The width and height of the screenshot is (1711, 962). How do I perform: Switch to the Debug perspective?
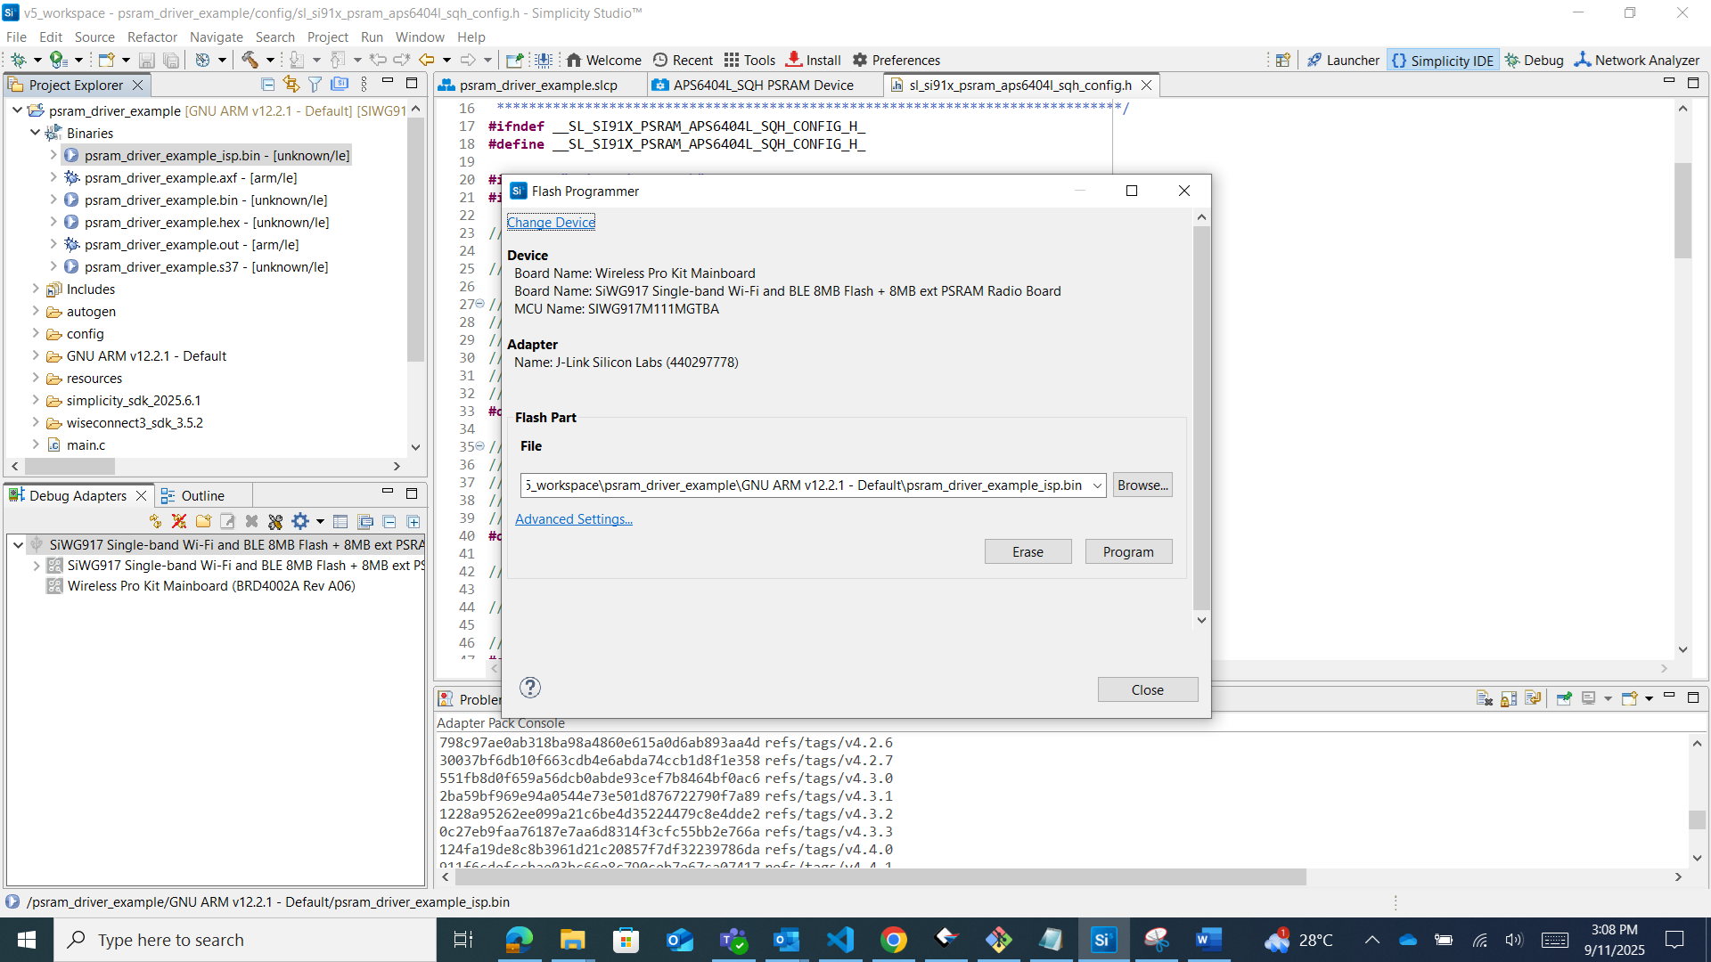1534,60
